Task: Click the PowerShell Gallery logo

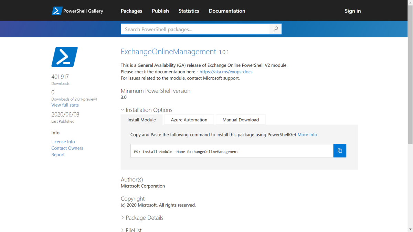Action: (x=77, y=11)
